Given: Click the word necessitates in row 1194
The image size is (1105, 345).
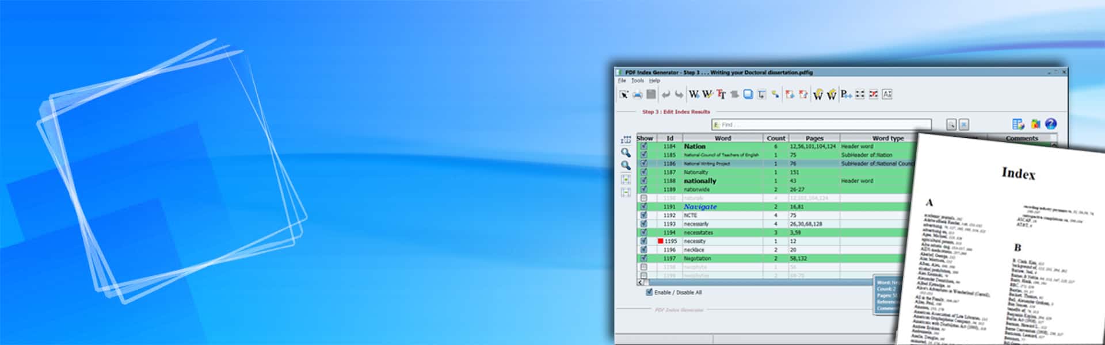Looking at the screenshot, I should 698,232.
